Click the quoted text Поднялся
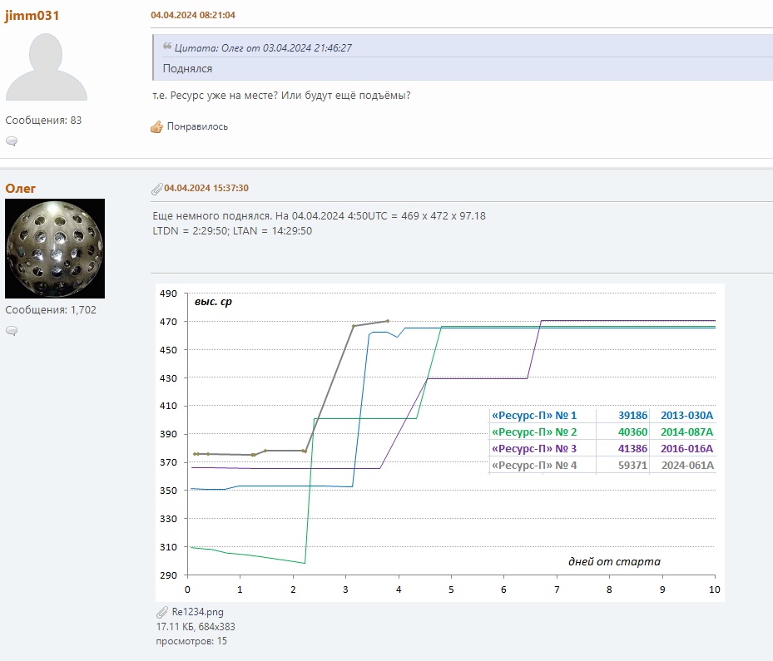The image size is (773, 661). click(x=187, y=69)
